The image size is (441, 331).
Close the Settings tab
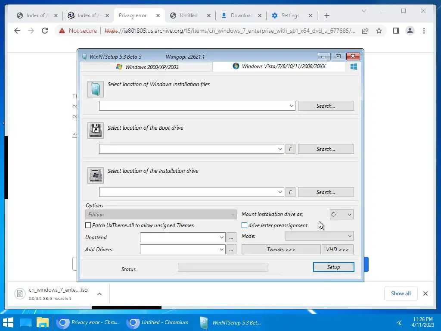[x=310, y=16]
